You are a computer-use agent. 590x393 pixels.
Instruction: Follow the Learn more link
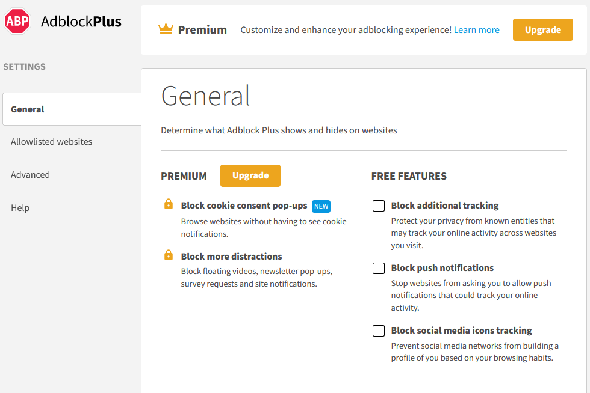coord(476,30)
